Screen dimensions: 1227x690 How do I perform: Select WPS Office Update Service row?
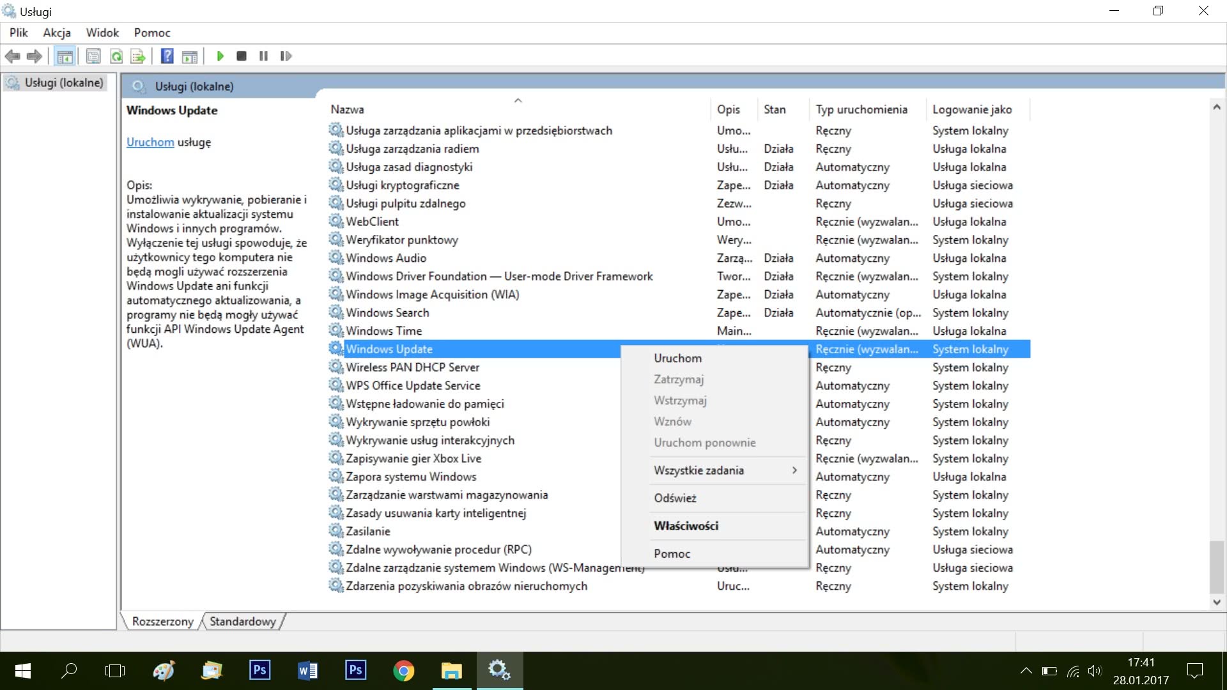[x=679, y=385]
